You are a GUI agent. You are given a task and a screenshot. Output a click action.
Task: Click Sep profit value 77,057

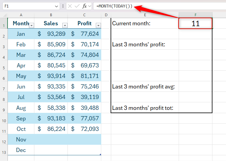point(84,118)
